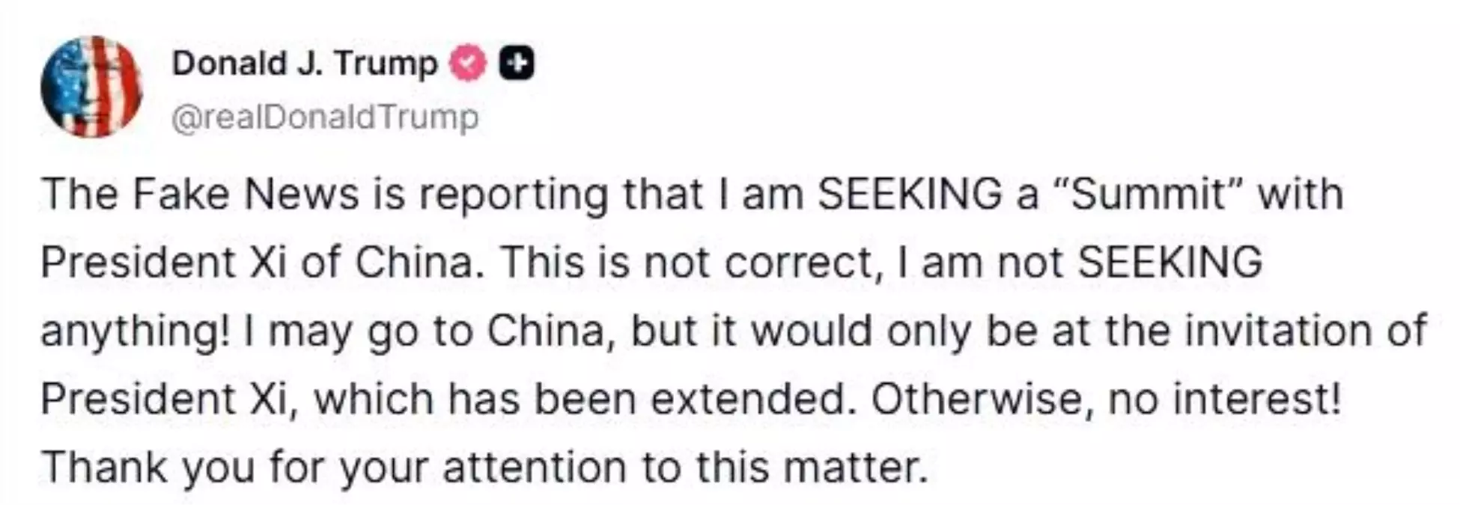Click the black plus badge icon

(x=517, y=64)
